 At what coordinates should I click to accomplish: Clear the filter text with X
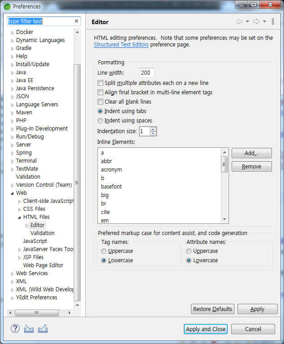[76, 21]
